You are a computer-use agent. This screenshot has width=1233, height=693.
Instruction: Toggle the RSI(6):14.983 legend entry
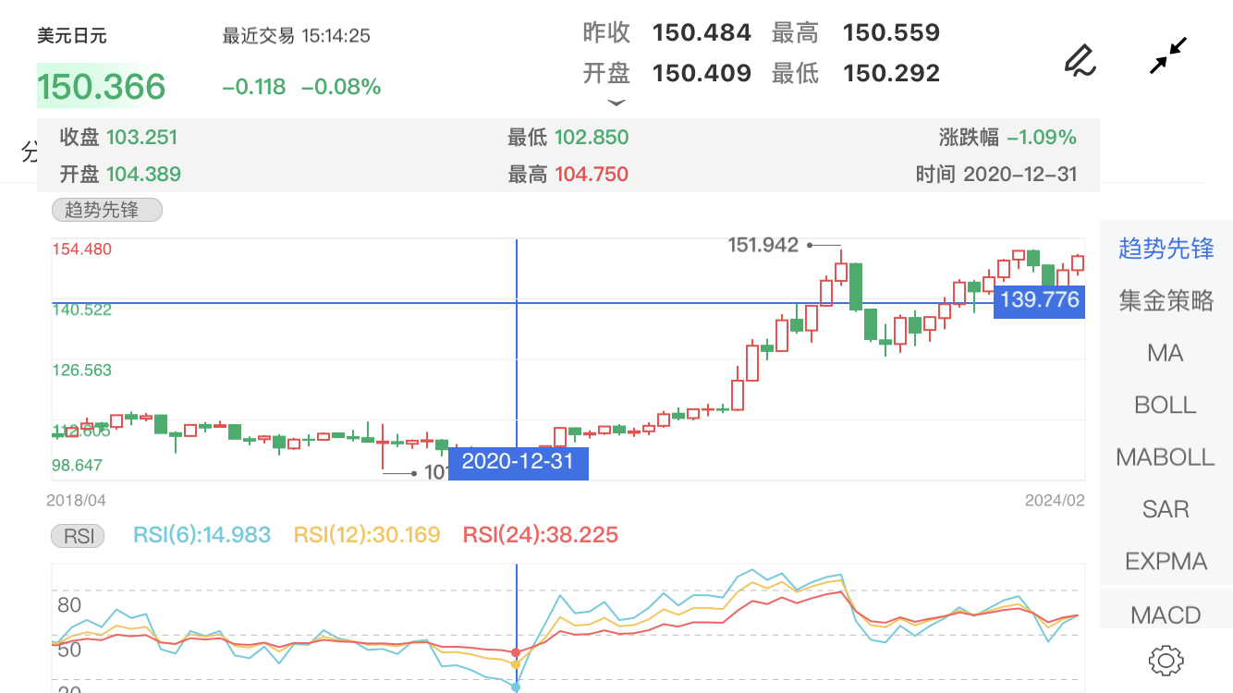[x=201, y=535]
